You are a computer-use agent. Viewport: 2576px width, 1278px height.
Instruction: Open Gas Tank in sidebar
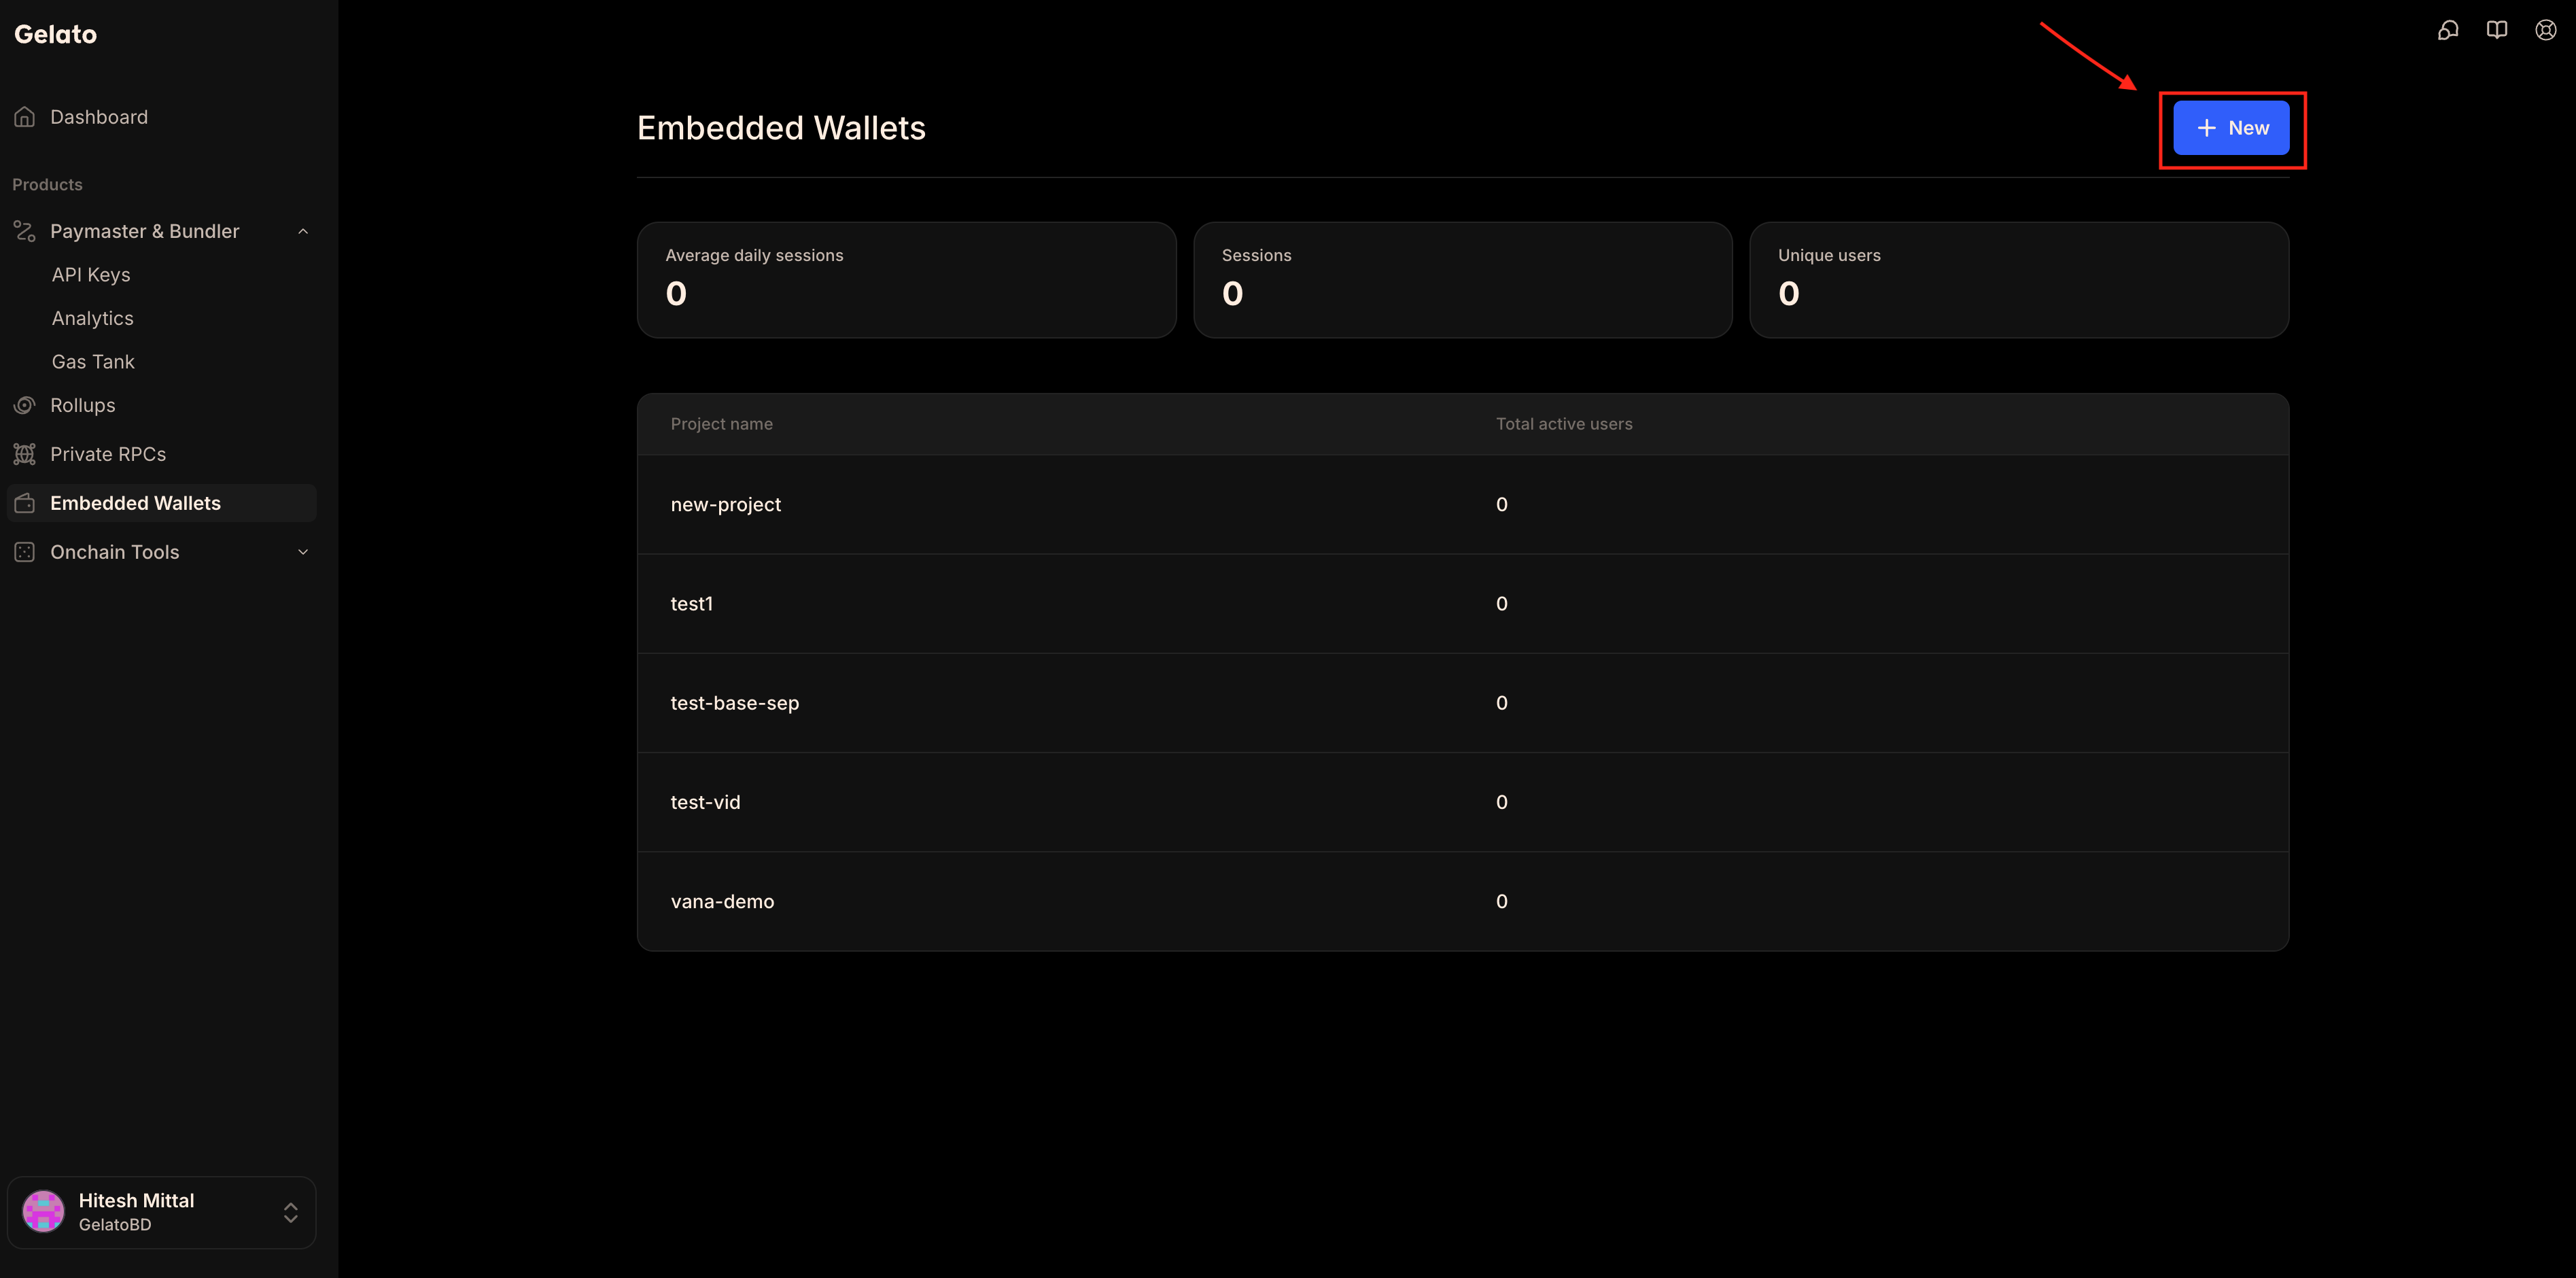point(93,362)
